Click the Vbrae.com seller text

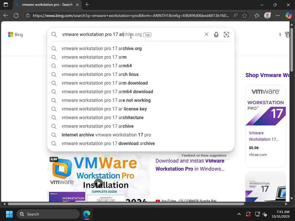pyautogui.click(x=258, y=155)
